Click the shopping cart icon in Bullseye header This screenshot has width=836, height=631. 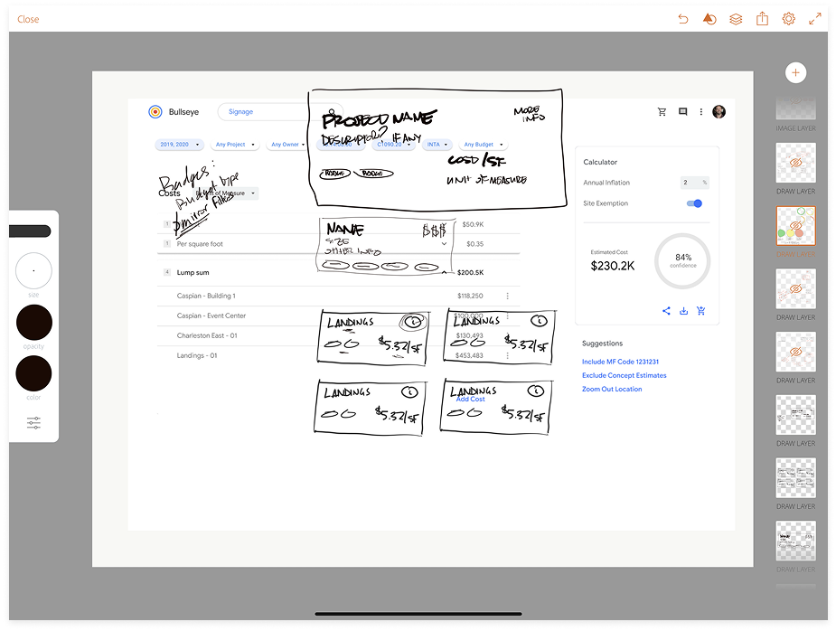pos(662,111)
